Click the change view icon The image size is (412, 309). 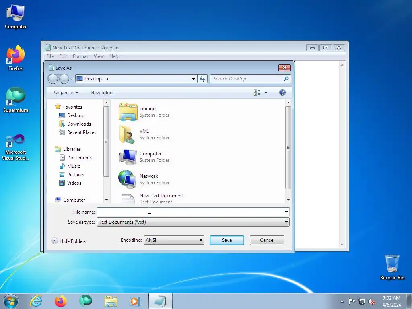(257, 93)
